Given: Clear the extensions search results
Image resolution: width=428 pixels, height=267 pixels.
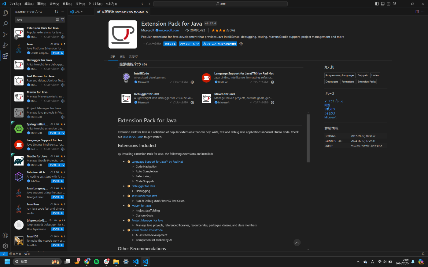Looking at the screenshot, I should tap(57, 20).
